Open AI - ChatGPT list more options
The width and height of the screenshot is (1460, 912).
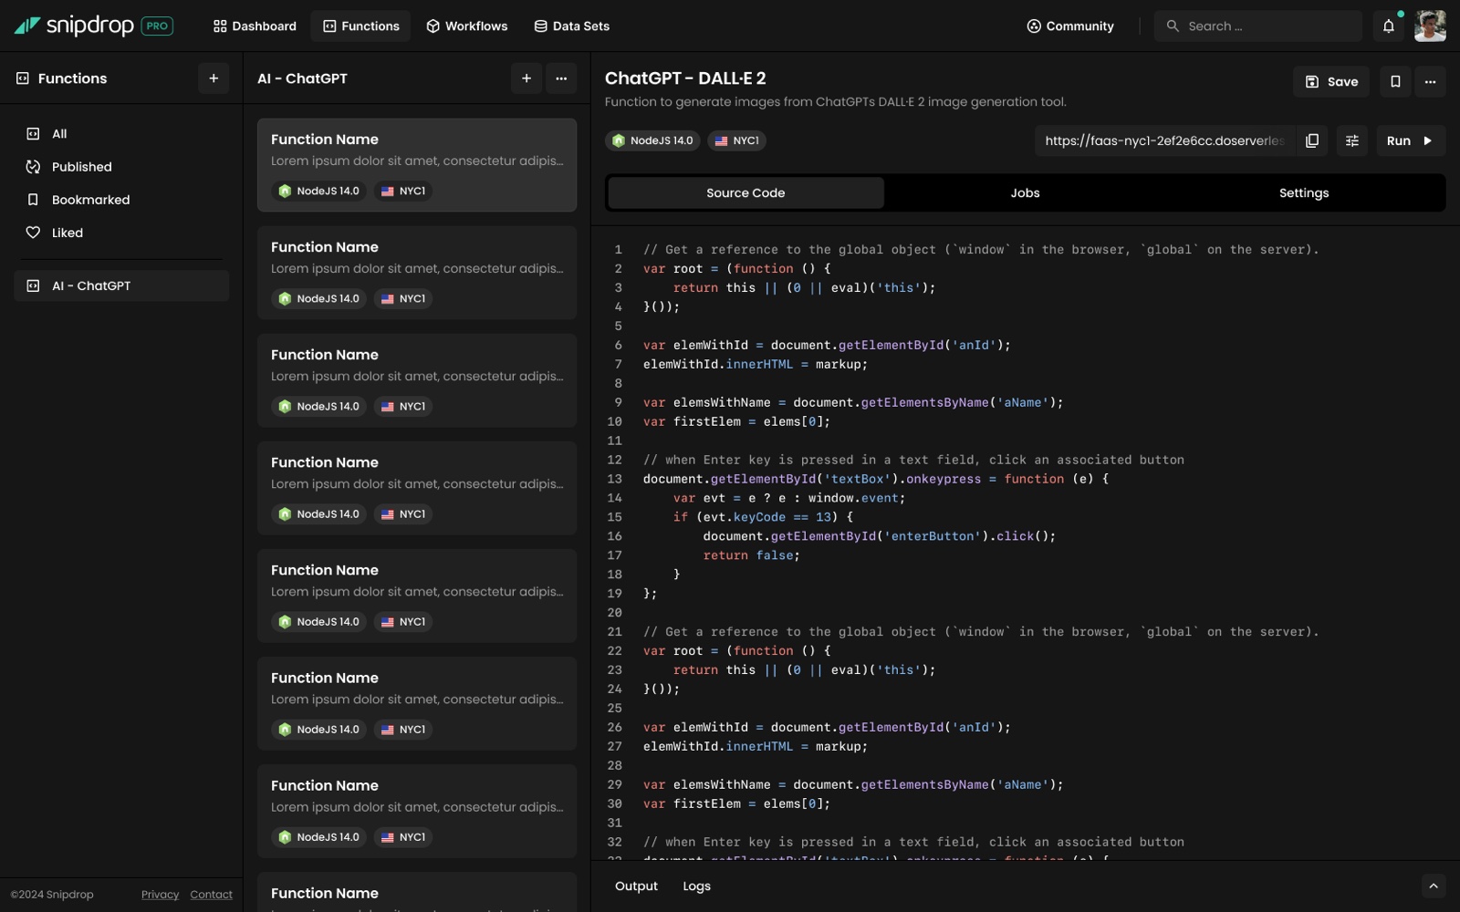pyautogui.click(x=561, y=78)
